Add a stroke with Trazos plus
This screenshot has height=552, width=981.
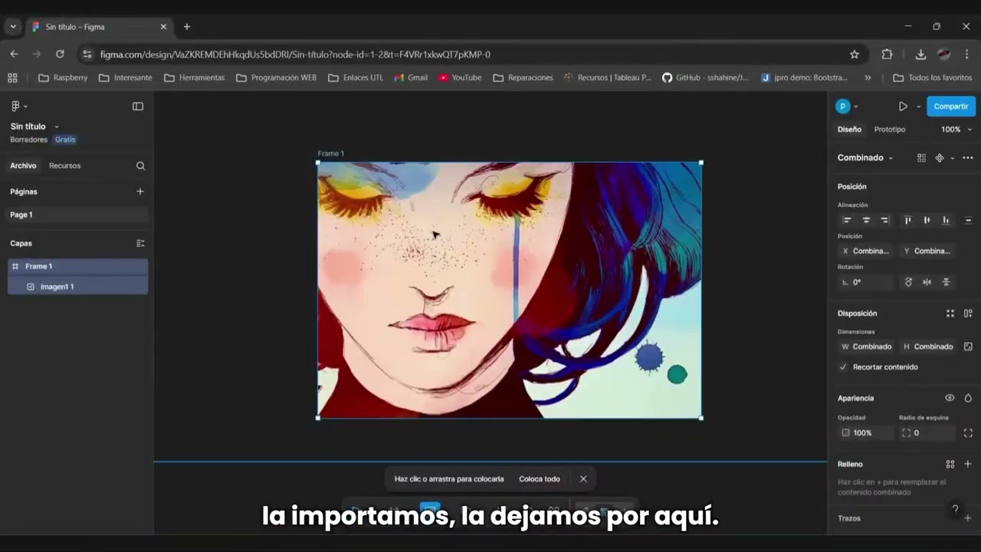[968, 518]
